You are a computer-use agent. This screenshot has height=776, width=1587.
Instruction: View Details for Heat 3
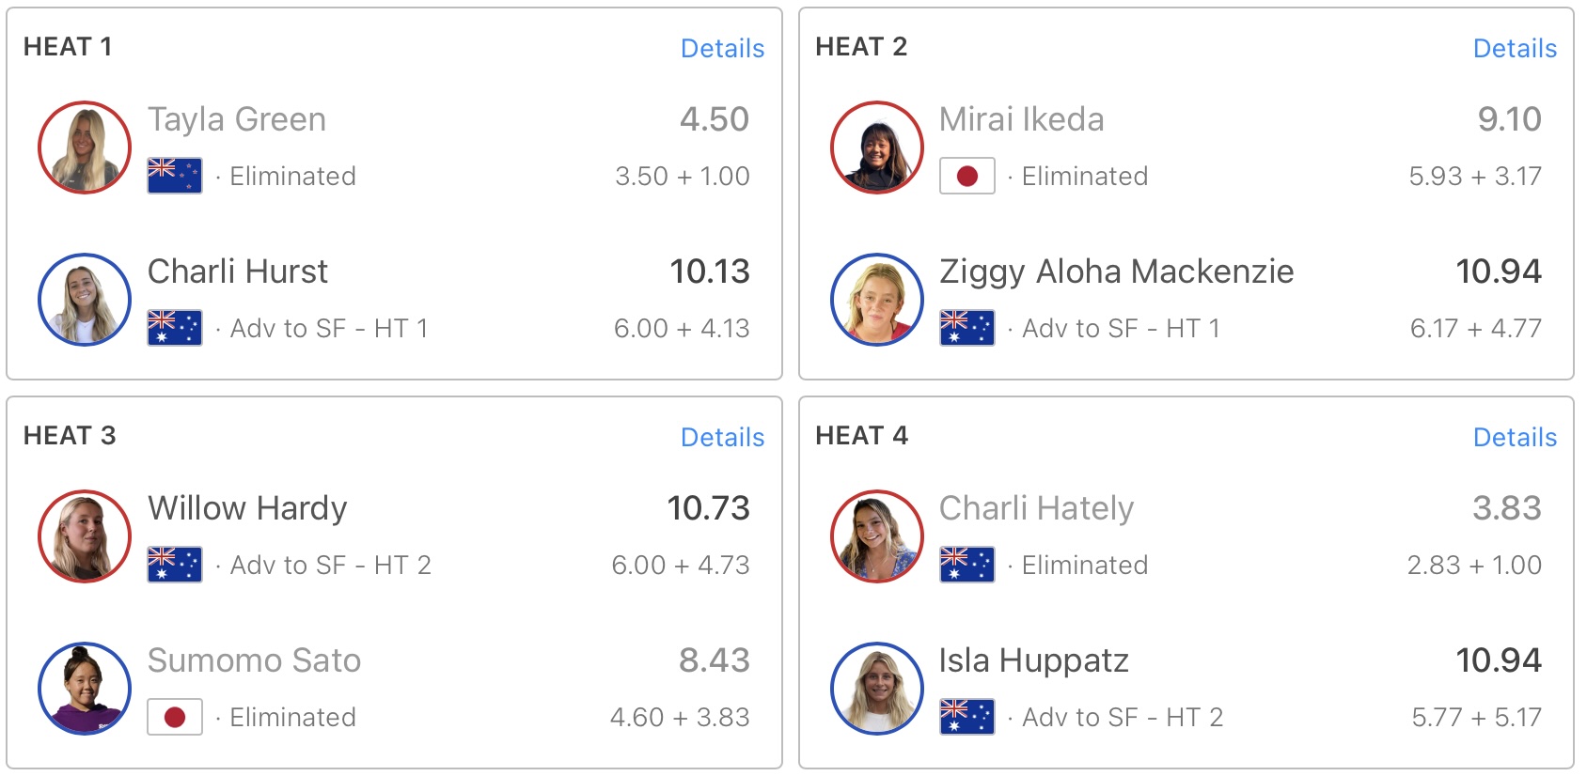click(722, 438)
